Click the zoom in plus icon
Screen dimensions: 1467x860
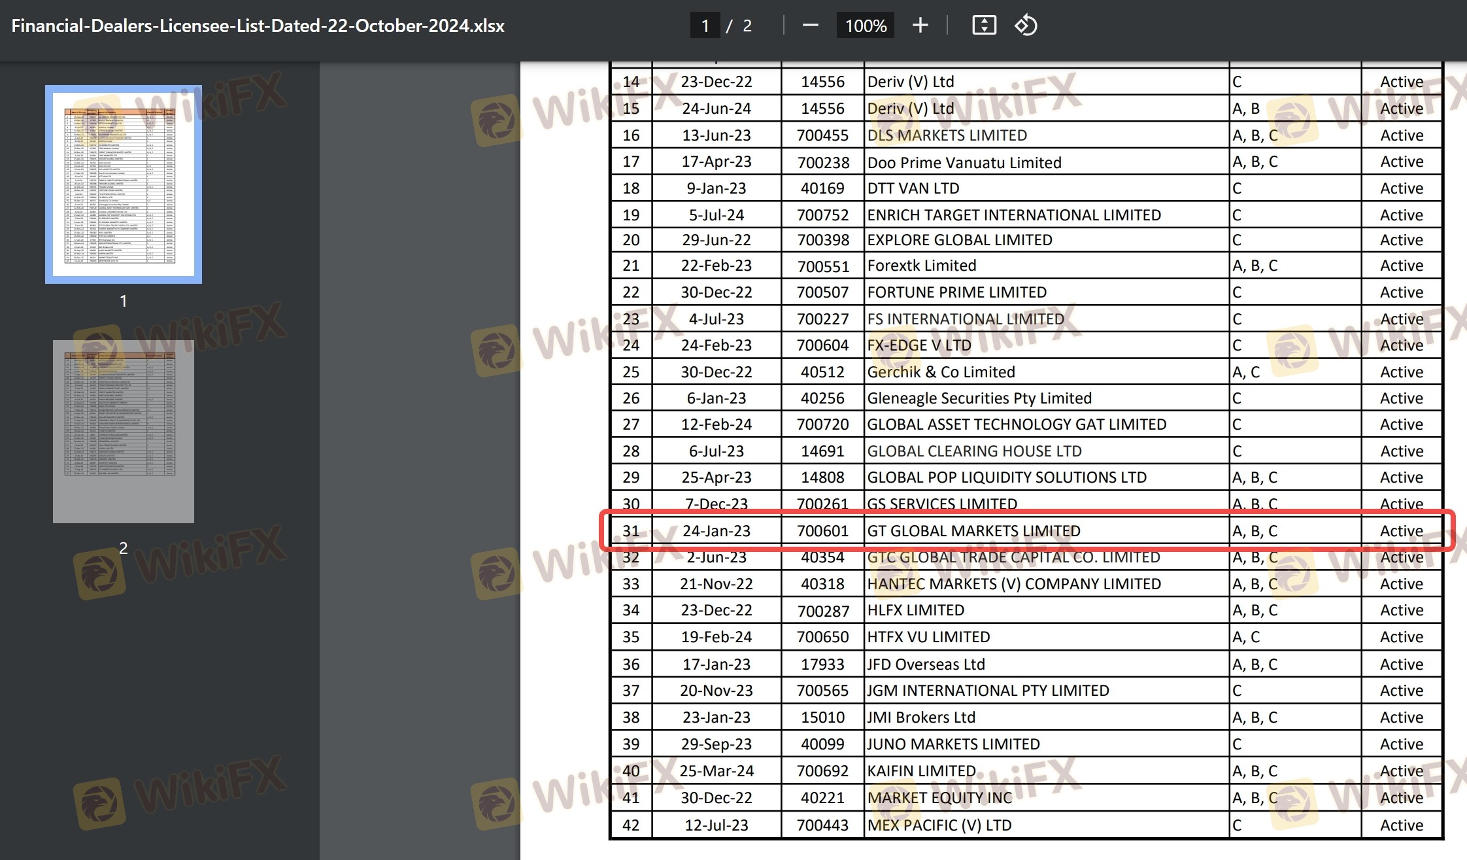pos(920,26)
